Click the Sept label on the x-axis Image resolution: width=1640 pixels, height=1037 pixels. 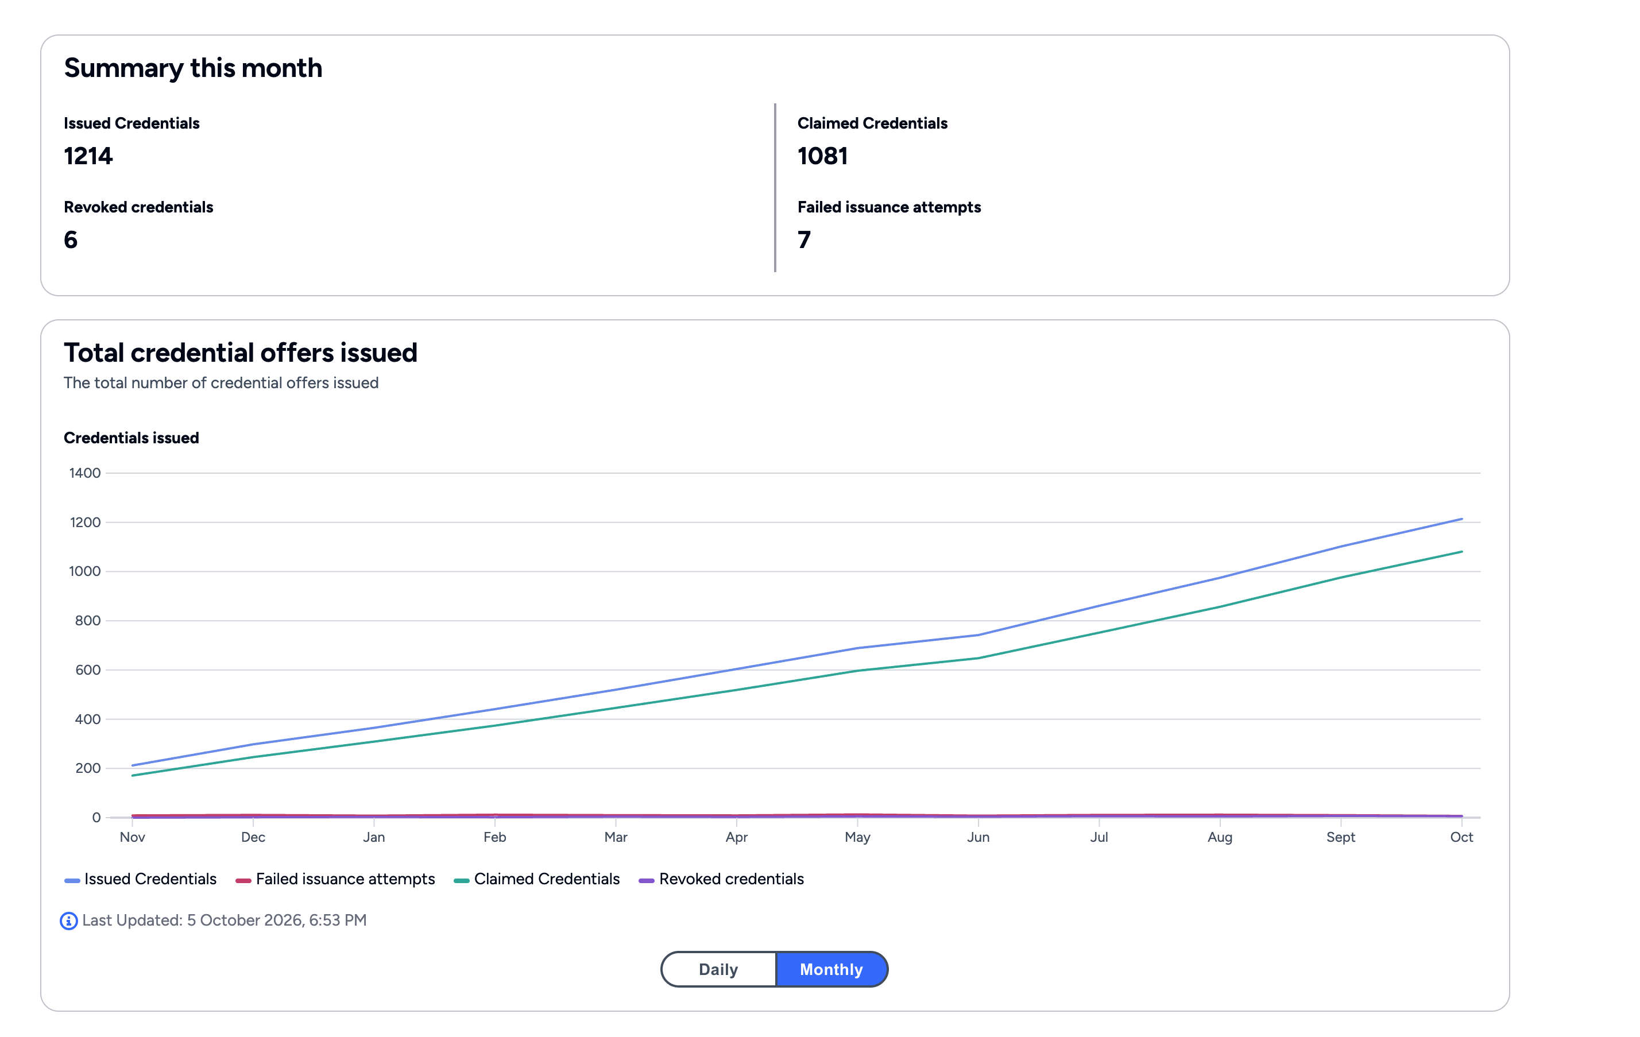pyautogui.click(x=1341, y=838)
